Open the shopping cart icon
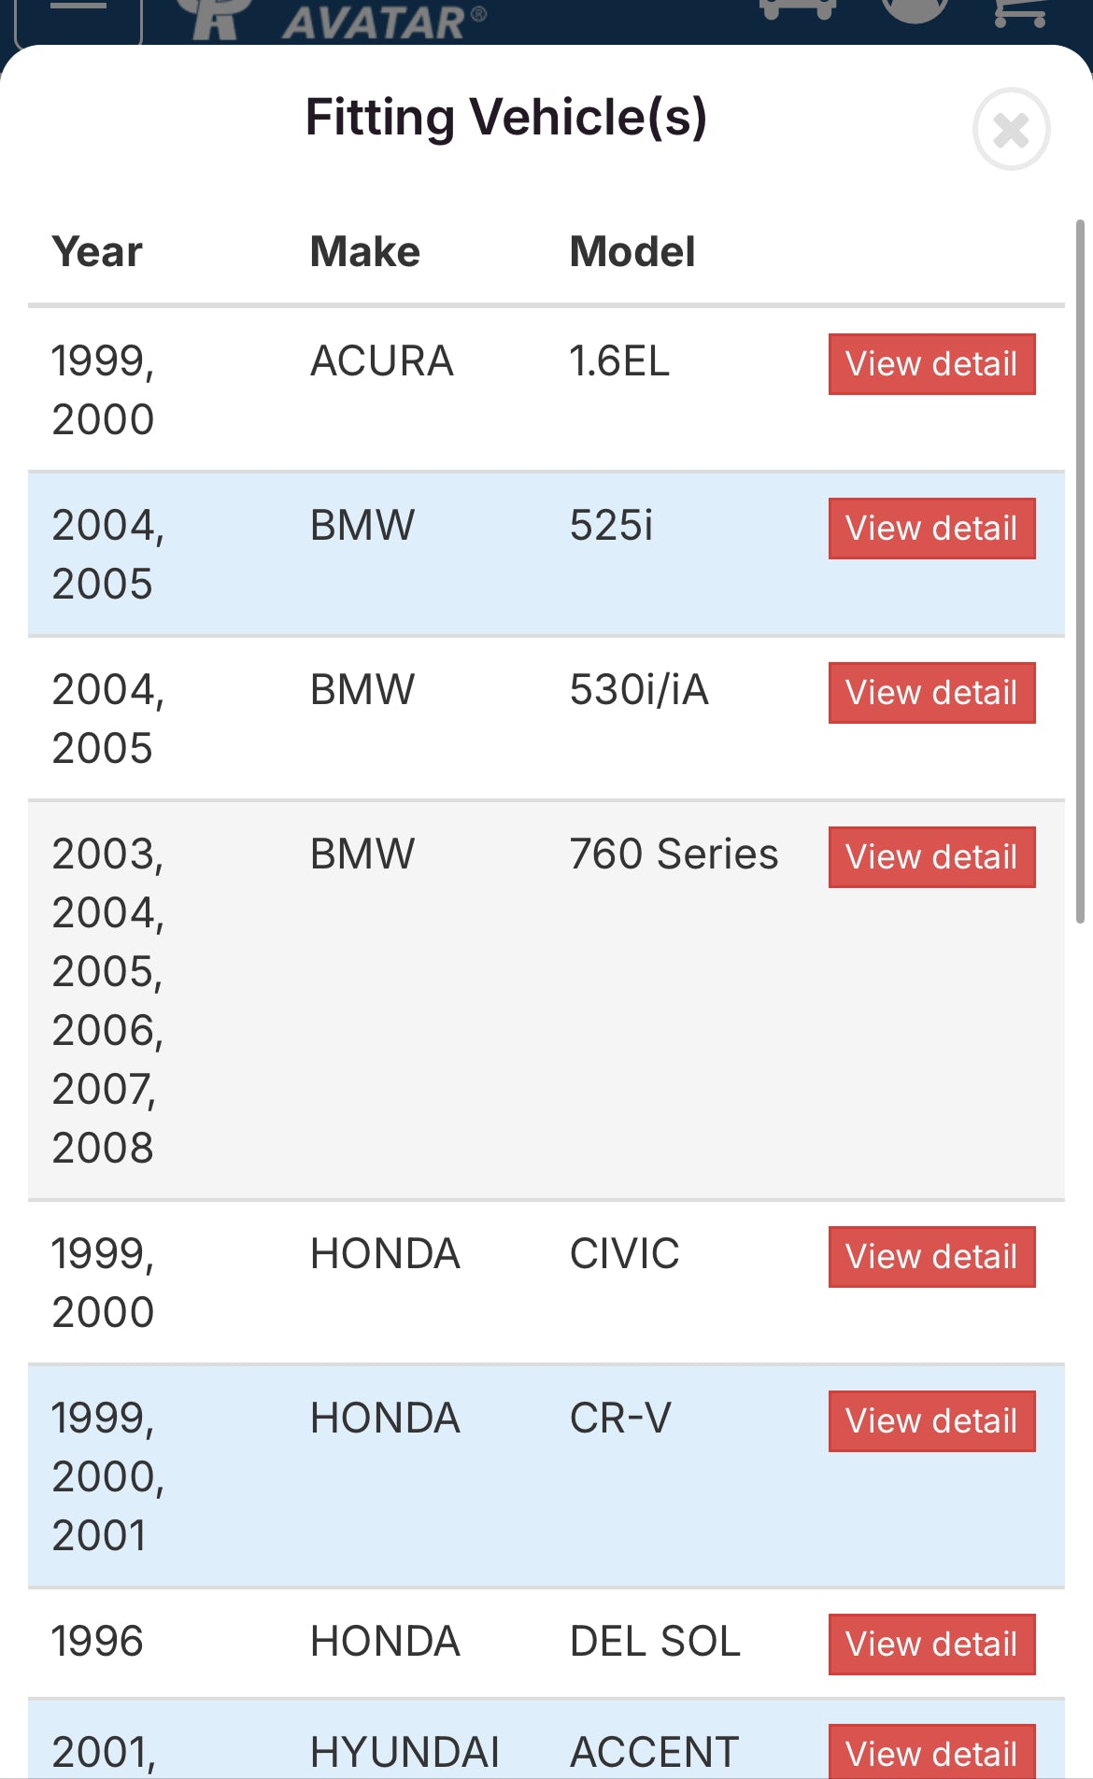The height and width of the screenshot is (1779, 1093). coord(1020,11)
